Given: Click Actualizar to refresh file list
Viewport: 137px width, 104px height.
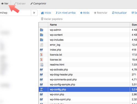Looking at the screenshot, I should click(119, 13).
